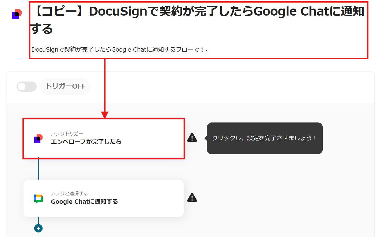Toggle the trigger switch on
Viewport: 380px width, 237px height.
(x=27, y=86)
